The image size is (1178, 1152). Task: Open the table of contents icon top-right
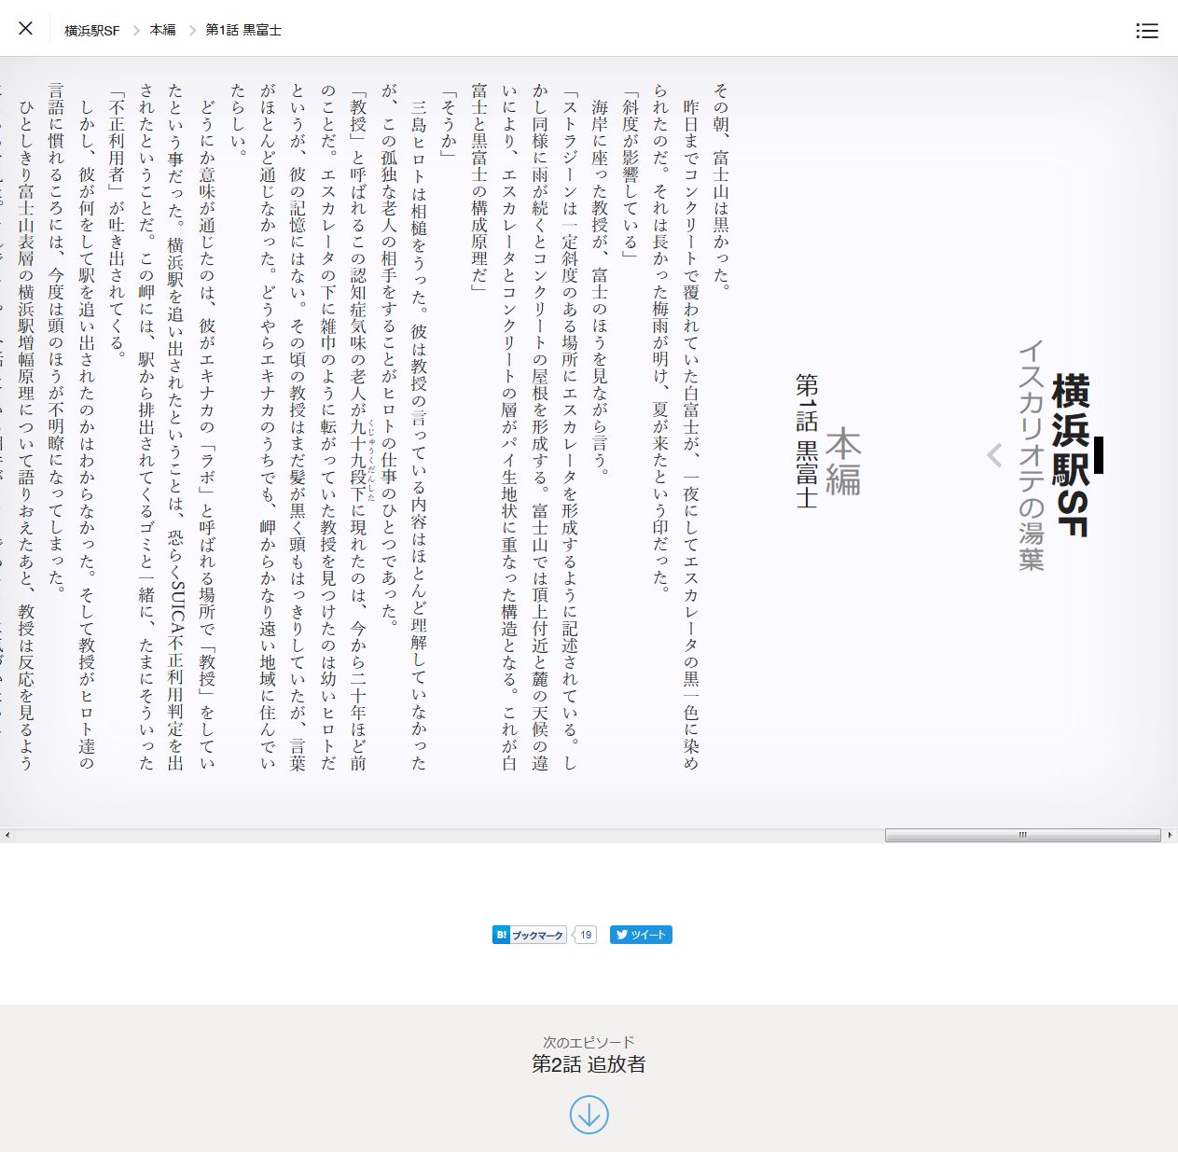pyautogui.click(x=1146, y=30)
